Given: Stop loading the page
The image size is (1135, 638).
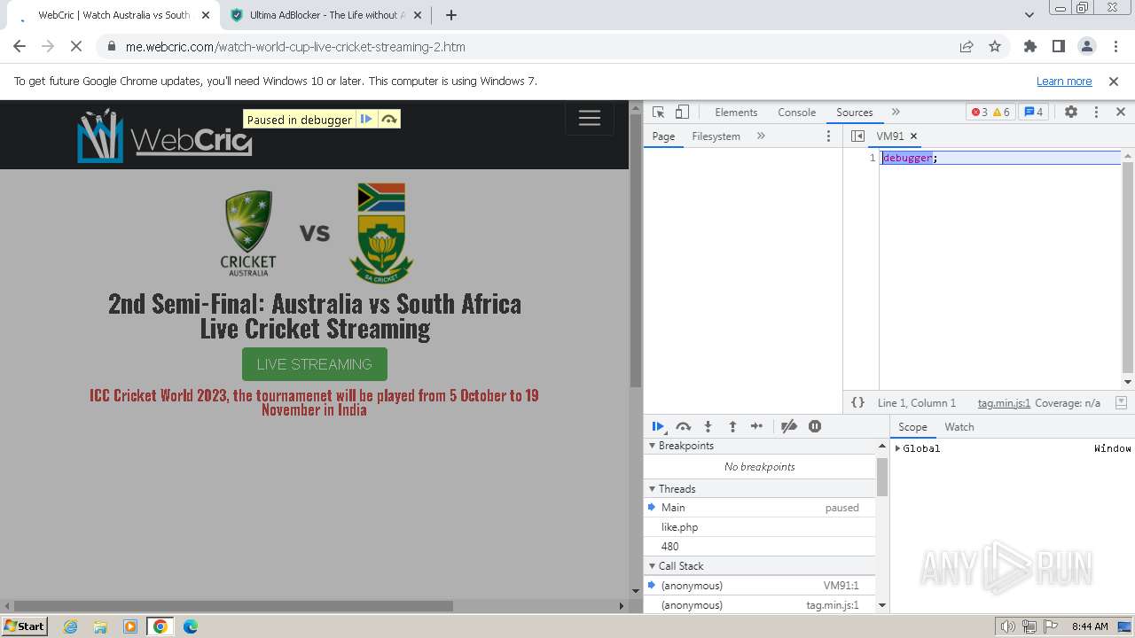Looking at the screenshot, I should [x=76, y=46].
